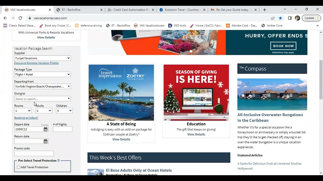The height and width of the screenshot is (181, 323).
Task: Click the BOOK NOW banner button
Action: pos(283,46)
